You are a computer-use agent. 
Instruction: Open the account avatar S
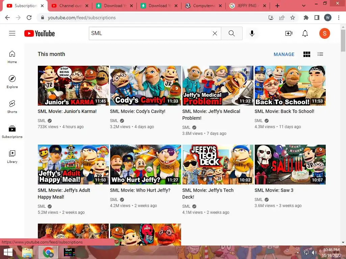[x=325, y=33]
